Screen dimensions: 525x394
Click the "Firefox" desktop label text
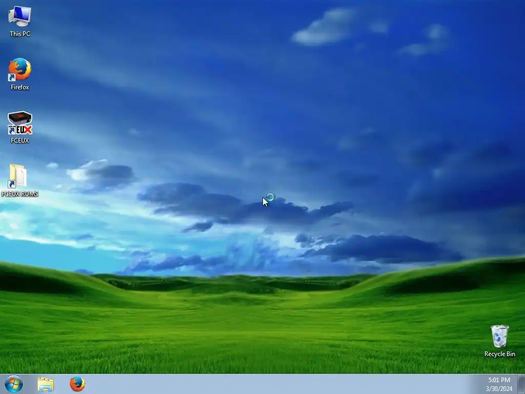[x=20, y=87]
